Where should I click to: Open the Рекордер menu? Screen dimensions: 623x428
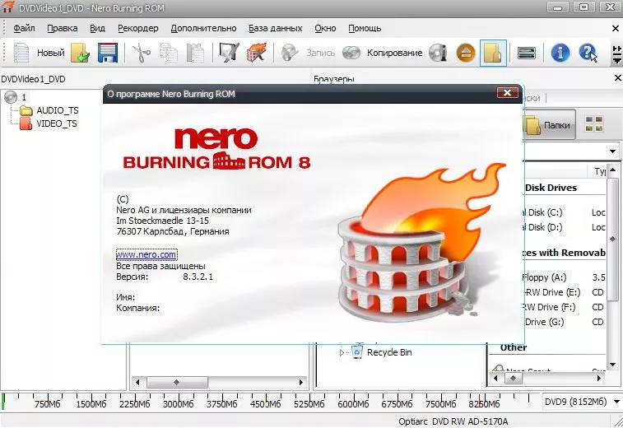pyautogui.click(x=138, y=28)
